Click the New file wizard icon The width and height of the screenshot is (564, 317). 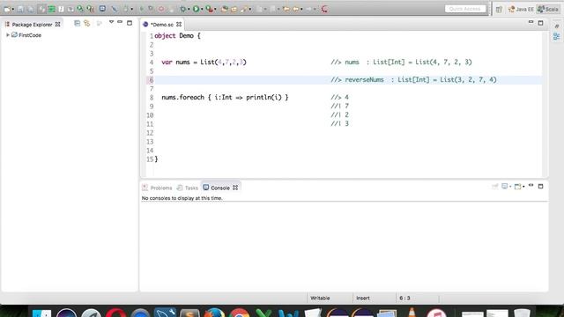(7, 9)
